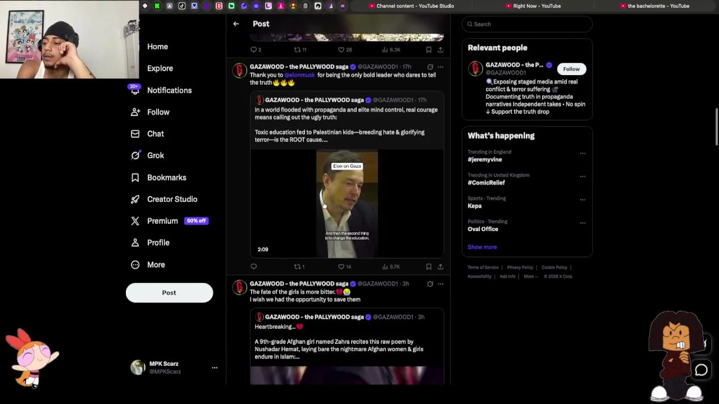Share the Elon on Gaza post
The width and height of the screenshot is (719, 404).
pyautogui.click(x=440, y=267)
